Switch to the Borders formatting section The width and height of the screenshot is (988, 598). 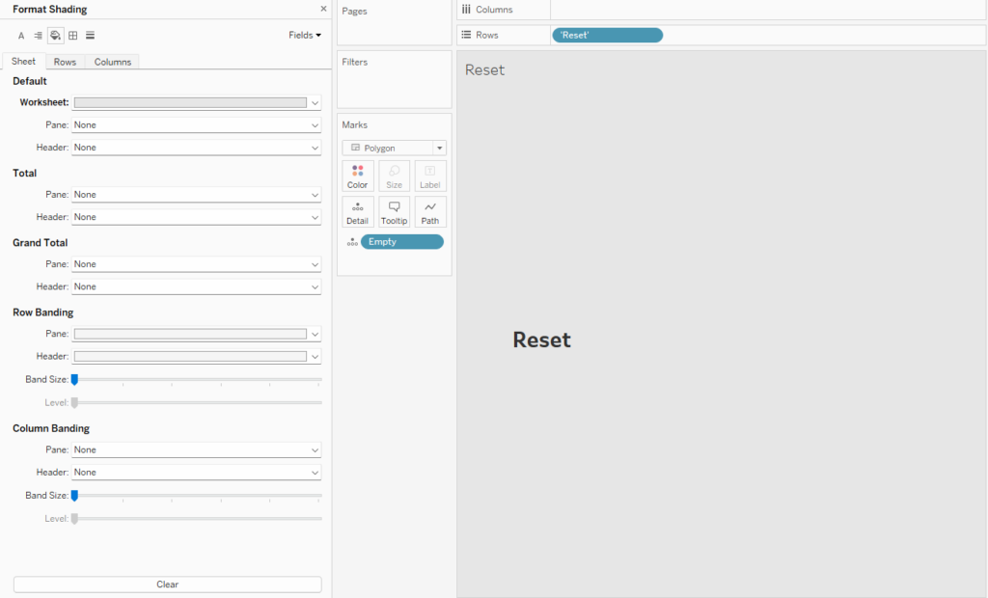tap(72, 35)
